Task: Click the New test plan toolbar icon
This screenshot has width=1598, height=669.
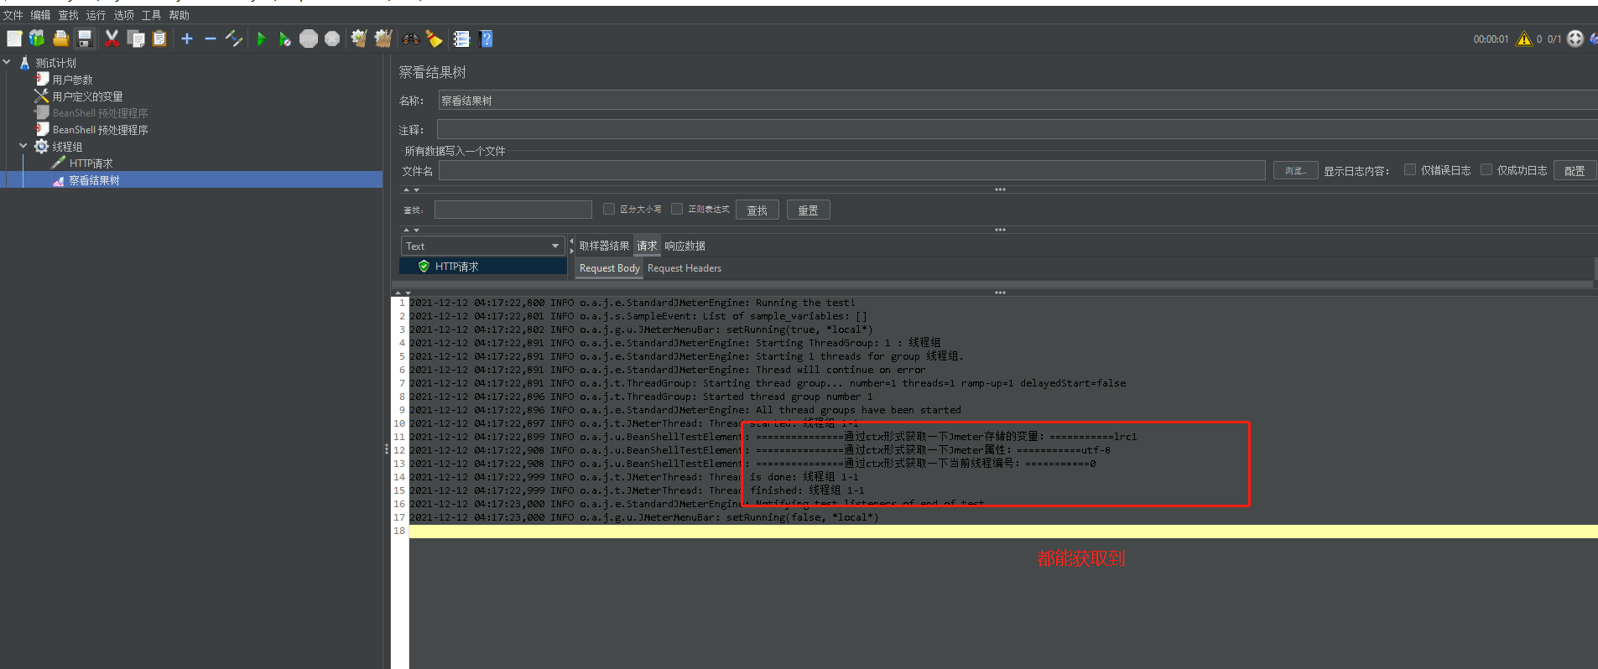Action: click(x=14, y=39)
